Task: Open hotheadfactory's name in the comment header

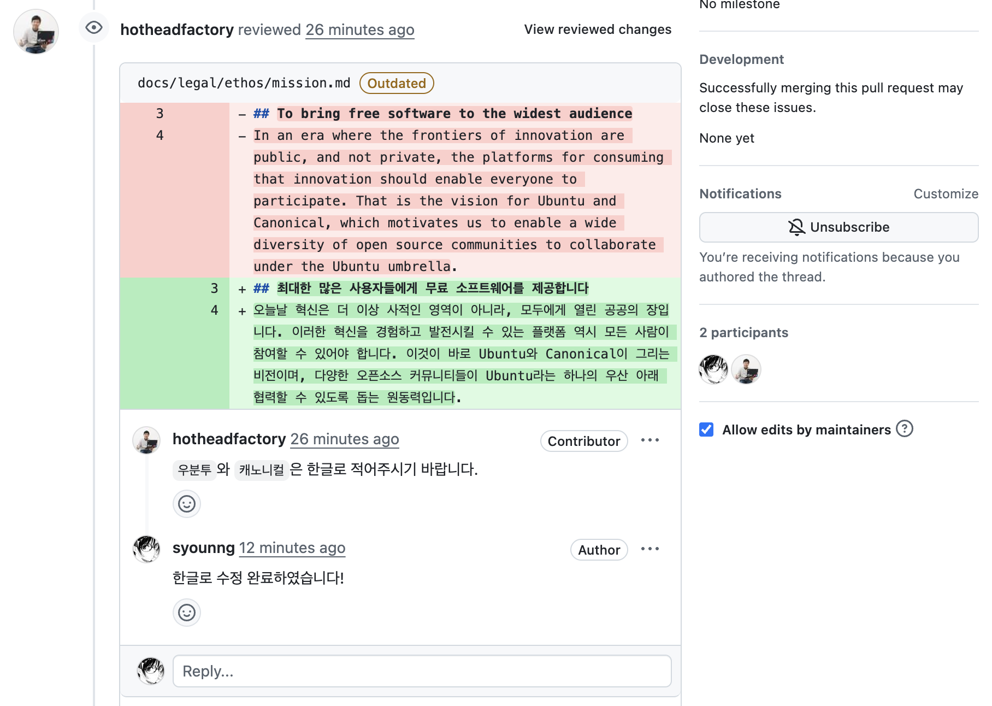Action: click(x=229, y=439)
